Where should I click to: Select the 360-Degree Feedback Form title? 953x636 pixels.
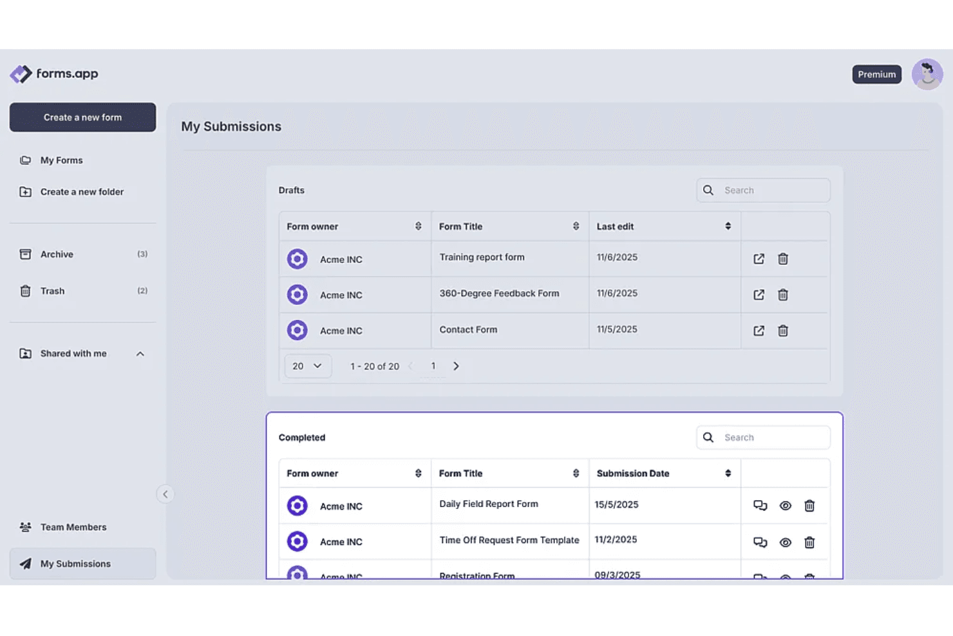pos(499,293)
